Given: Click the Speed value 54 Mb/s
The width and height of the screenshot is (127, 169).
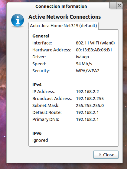Looking at the screenshot, I should [84, 64].
